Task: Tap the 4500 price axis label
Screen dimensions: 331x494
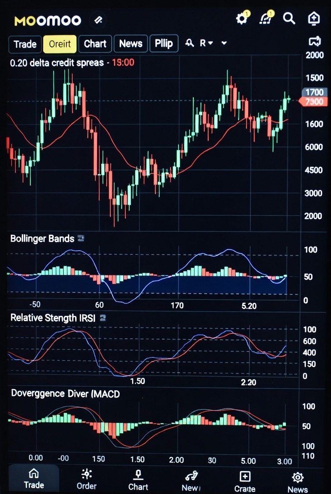Action: pyautogui.click(x=314, y=170)
